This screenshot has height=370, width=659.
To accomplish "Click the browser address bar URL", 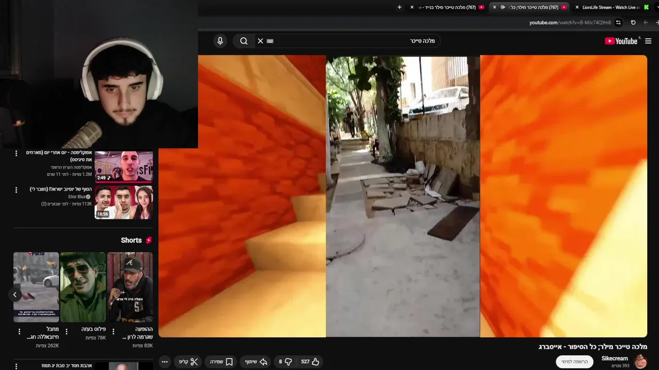I will [x=570, y=23].
